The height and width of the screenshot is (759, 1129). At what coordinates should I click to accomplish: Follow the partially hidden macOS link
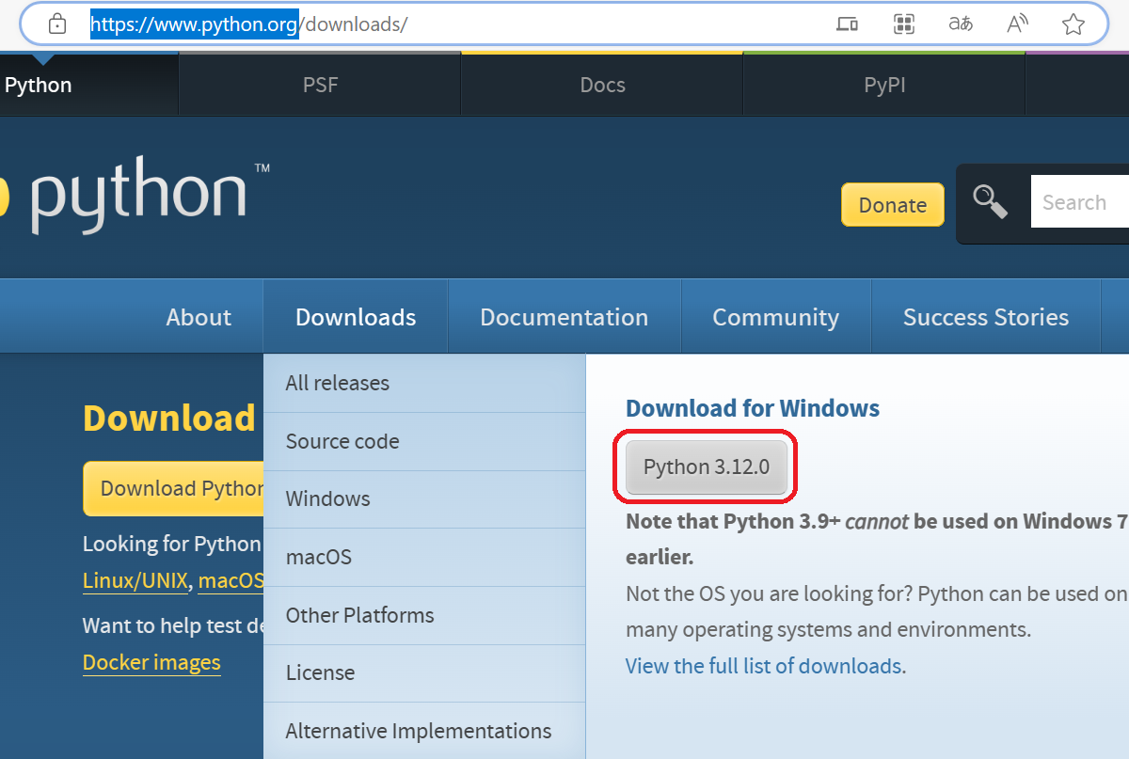(231, 580)
